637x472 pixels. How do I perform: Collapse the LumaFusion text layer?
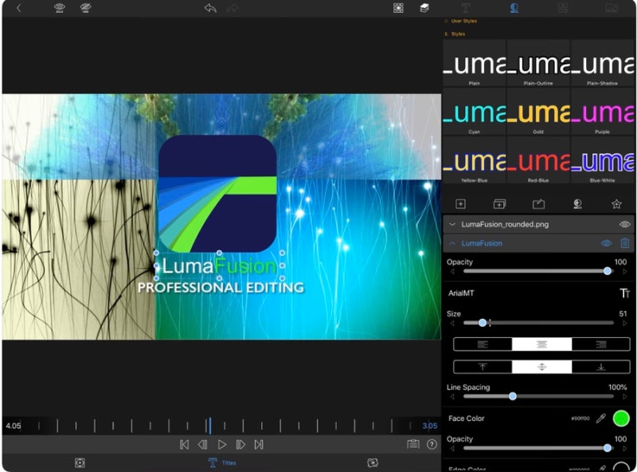(x=451, y=243)
